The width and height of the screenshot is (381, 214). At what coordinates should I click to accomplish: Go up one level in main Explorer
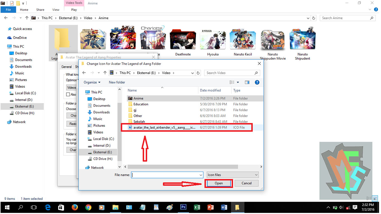tap(27, 18)
